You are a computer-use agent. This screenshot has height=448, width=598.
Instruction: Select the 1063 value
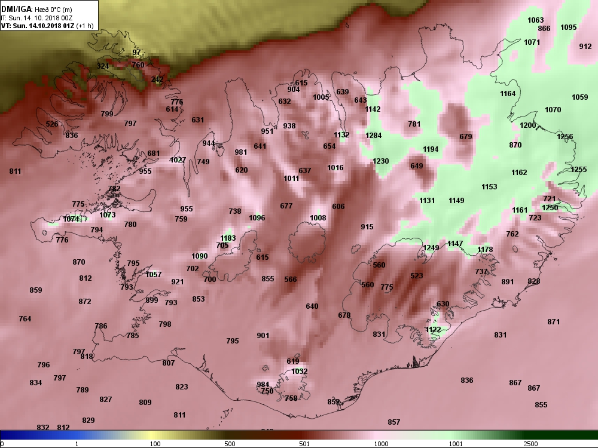coord(535,20)
